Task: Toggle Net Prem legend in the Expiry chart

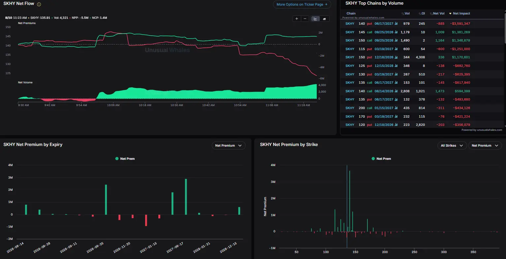Action: [x=125, y=159]
